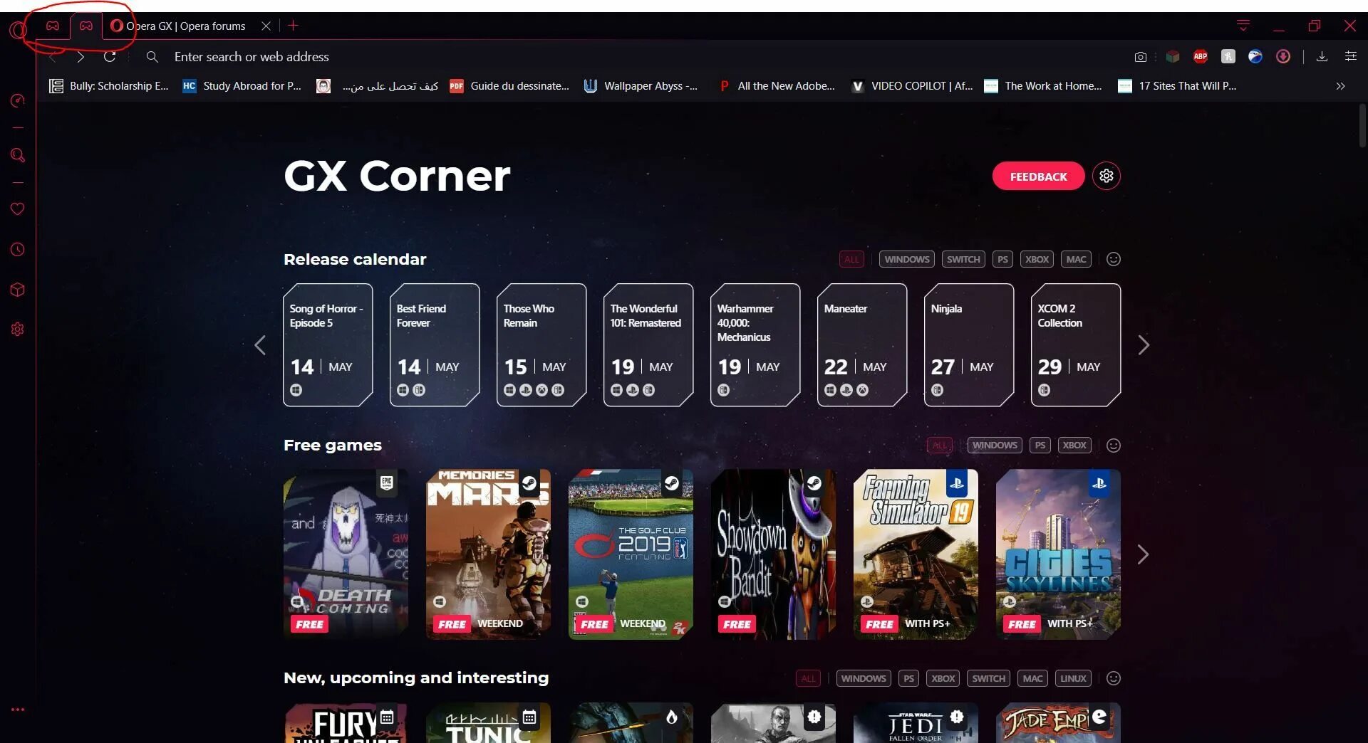Open Study Abroad bookmark
The height and width of the screenshot is (743, 1368).
(x=242, y=86)
